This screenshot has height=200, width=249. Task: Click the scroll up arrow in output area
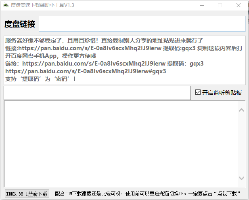[241, 110]
